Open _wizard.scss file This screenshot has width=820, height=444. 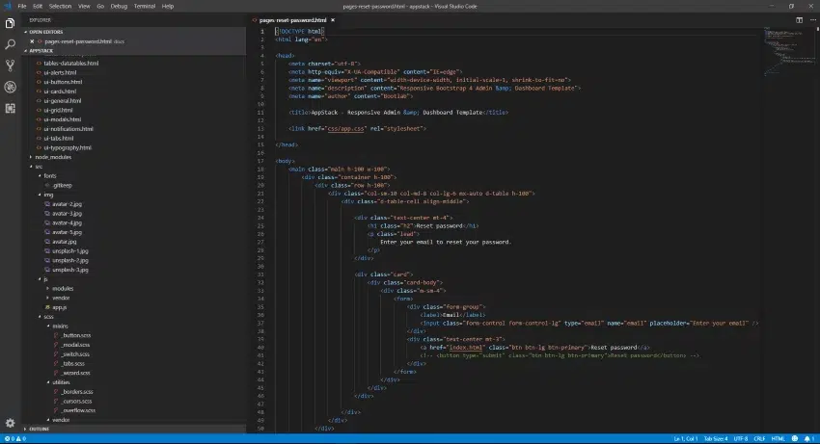coord(75,373)
